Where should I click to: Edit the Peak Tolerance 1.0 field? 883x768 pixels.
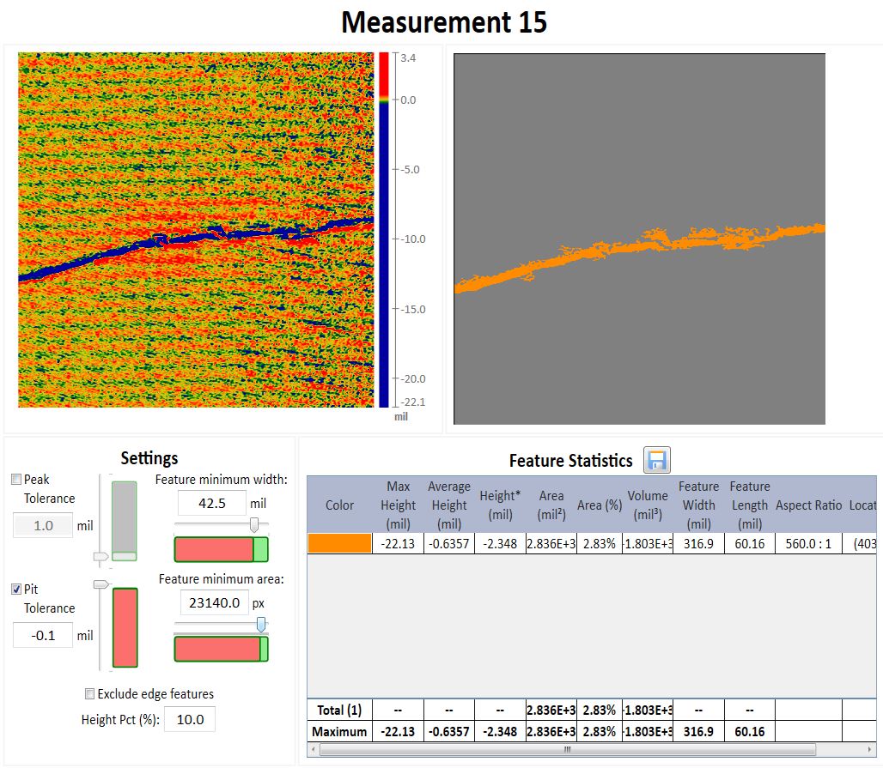coord(43,525)
